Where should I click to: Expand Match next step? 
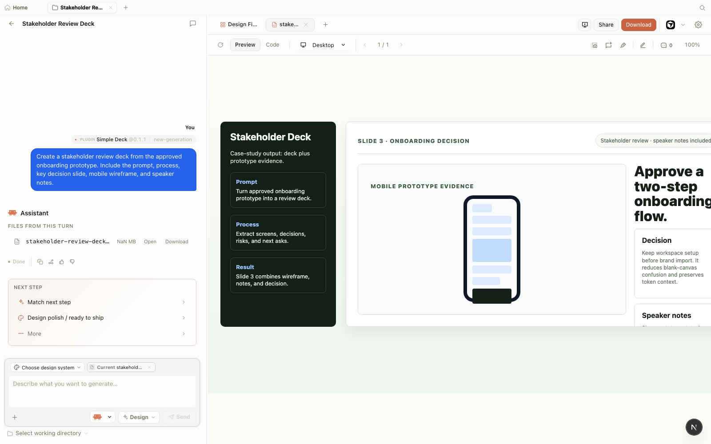click(x=102, y=302)
